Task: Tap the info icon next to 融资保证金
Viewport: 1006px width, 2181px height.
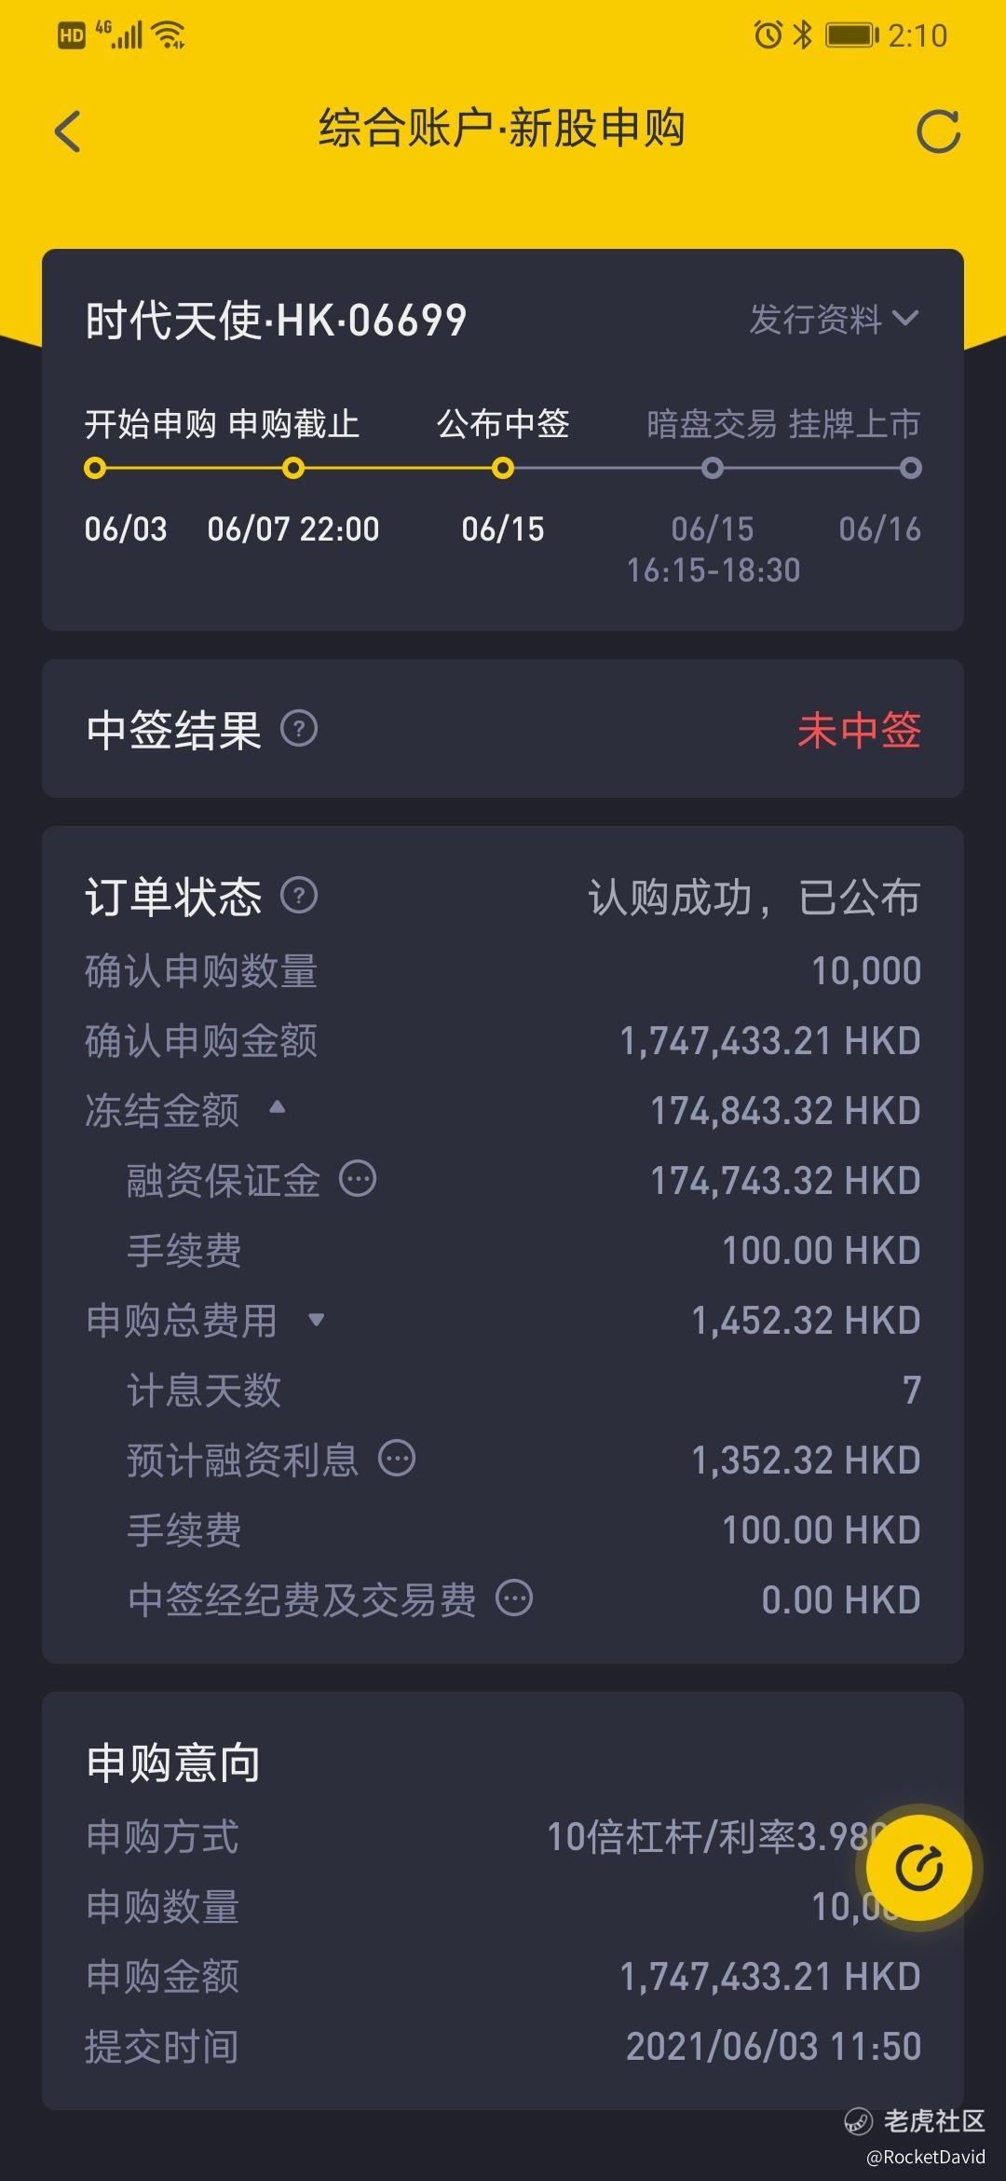Action: (x=358, y=1179)
